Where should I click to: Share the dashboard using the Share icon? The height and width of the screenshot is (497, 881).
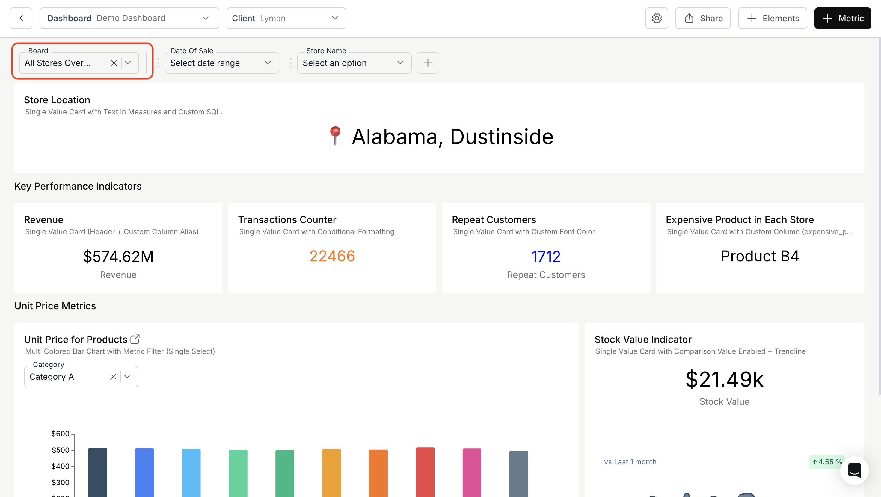tap(689, 18)
